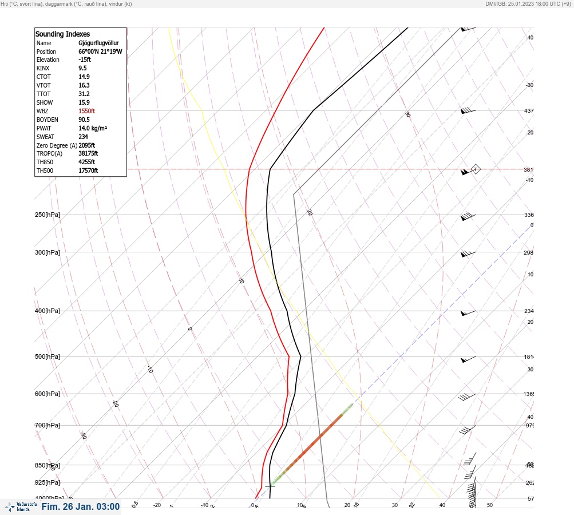Select the wind barb at the 500 hPa level
Screen dimensions: 574x515
(468, 359)
